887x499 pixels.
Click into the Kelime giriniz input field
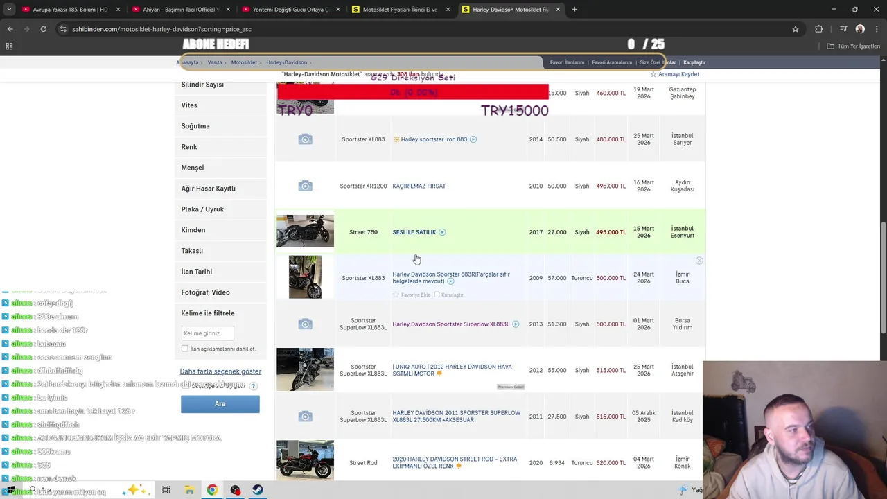[x=207, y=333]
